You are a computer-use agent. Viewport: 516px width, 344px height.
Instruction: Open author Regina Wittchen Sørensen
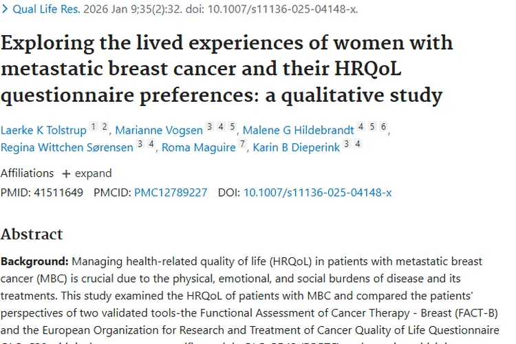tap(66, 147)
